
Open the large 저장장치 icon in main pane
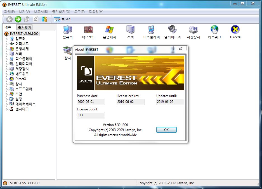(x=193, y=32)
